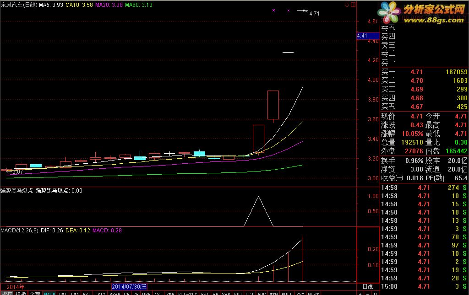Click the 14:58 tick row with volume 274
Image resolution: width=469 pixels, height=295 pixels.
424,188
